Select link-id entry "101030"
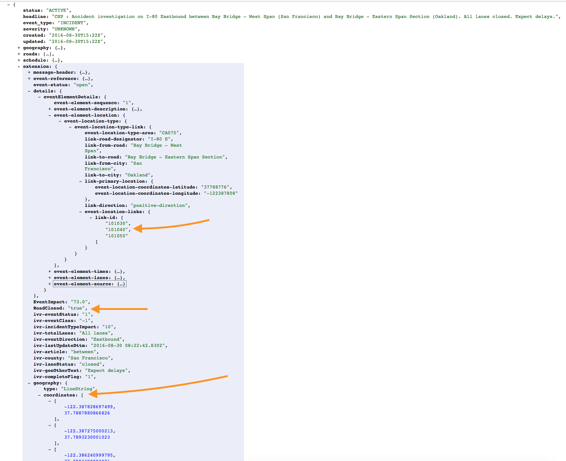 point(117,224)
